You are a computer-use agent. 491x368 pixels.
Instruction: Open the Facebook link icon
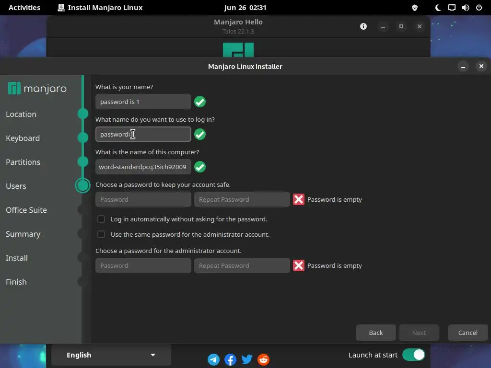(230, 359)
